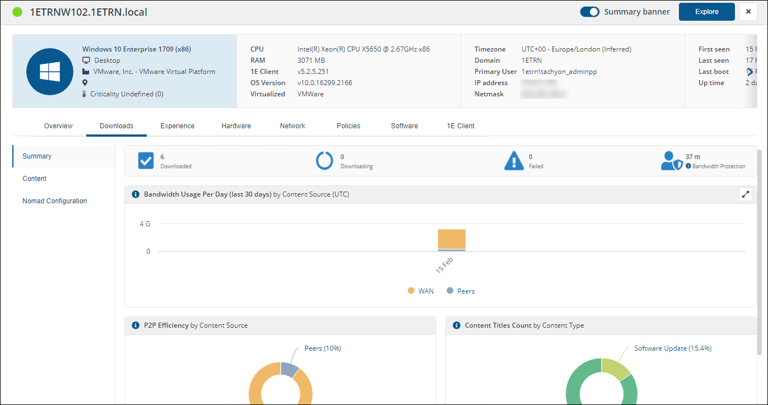This screenshot has height=405, width=768.
Task: Click the Failed warning triangle icon
Action: 514,161
